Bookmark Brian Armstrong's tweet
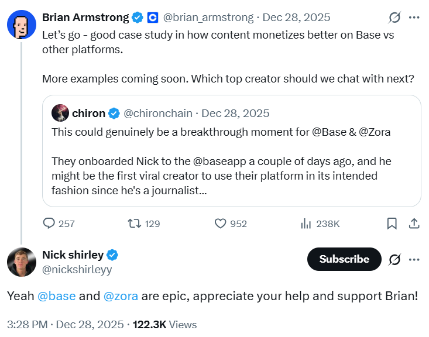The image size is (429, 337). point(392,223)
